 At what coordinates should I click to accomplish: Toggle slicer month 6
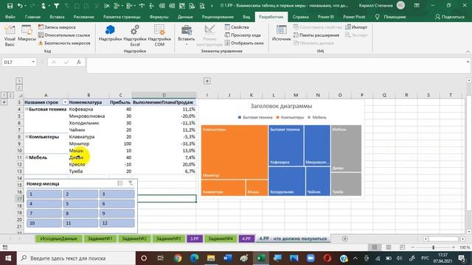tap(117, 204)
